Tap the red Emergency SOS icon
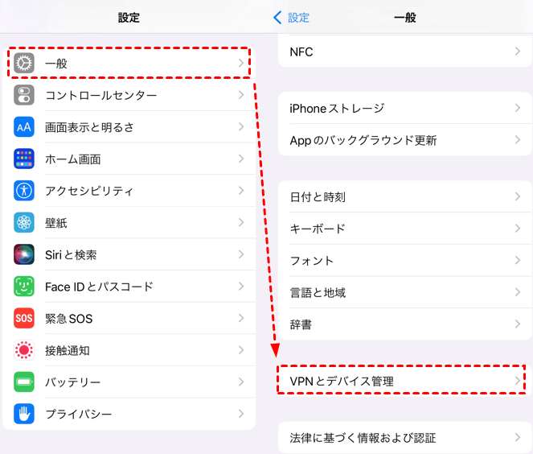This screenshot has height=454, width=533. 24,319
